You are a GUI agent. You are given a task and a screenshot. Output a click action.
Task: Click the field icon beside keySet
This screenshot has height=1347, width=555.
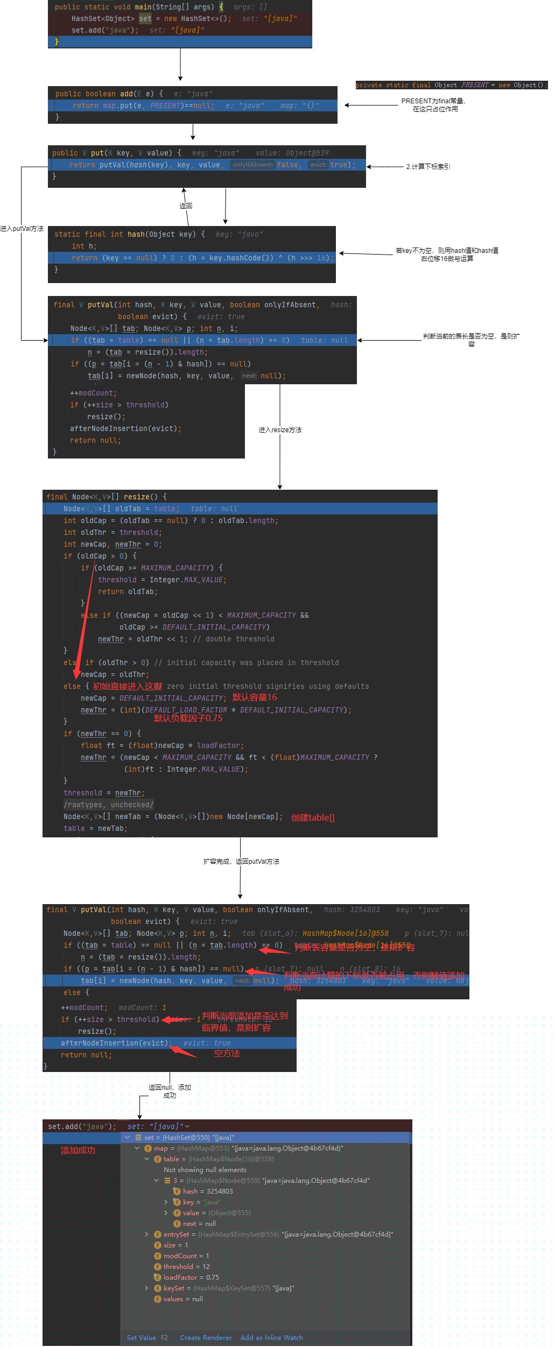158,1288
